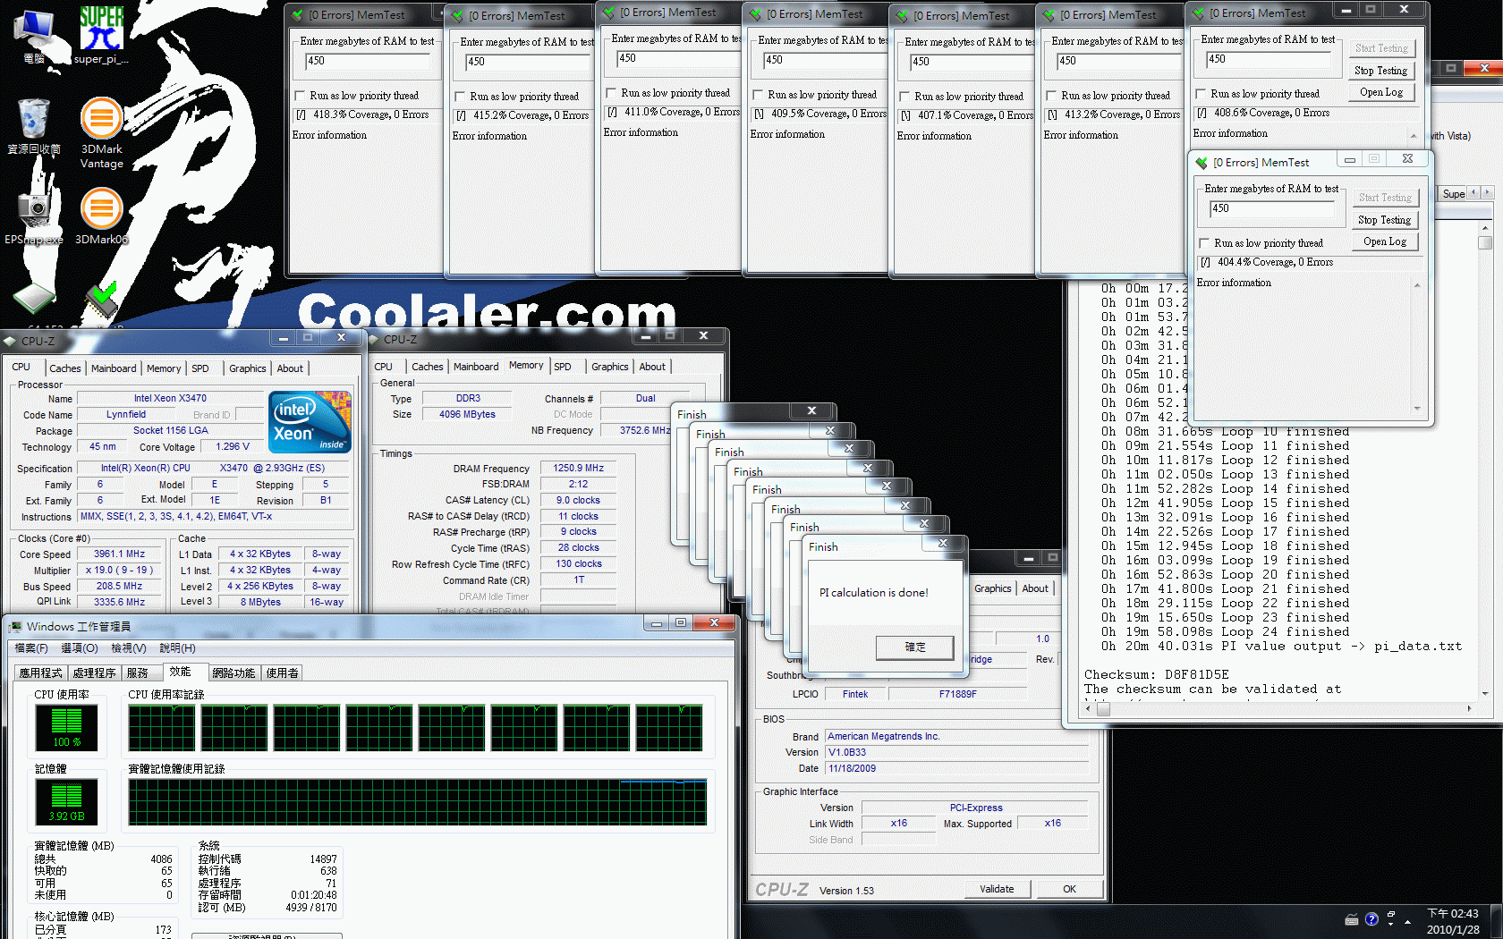Click title icon of MemTest window showing 411.0% coverage

(x=608, y=13)
